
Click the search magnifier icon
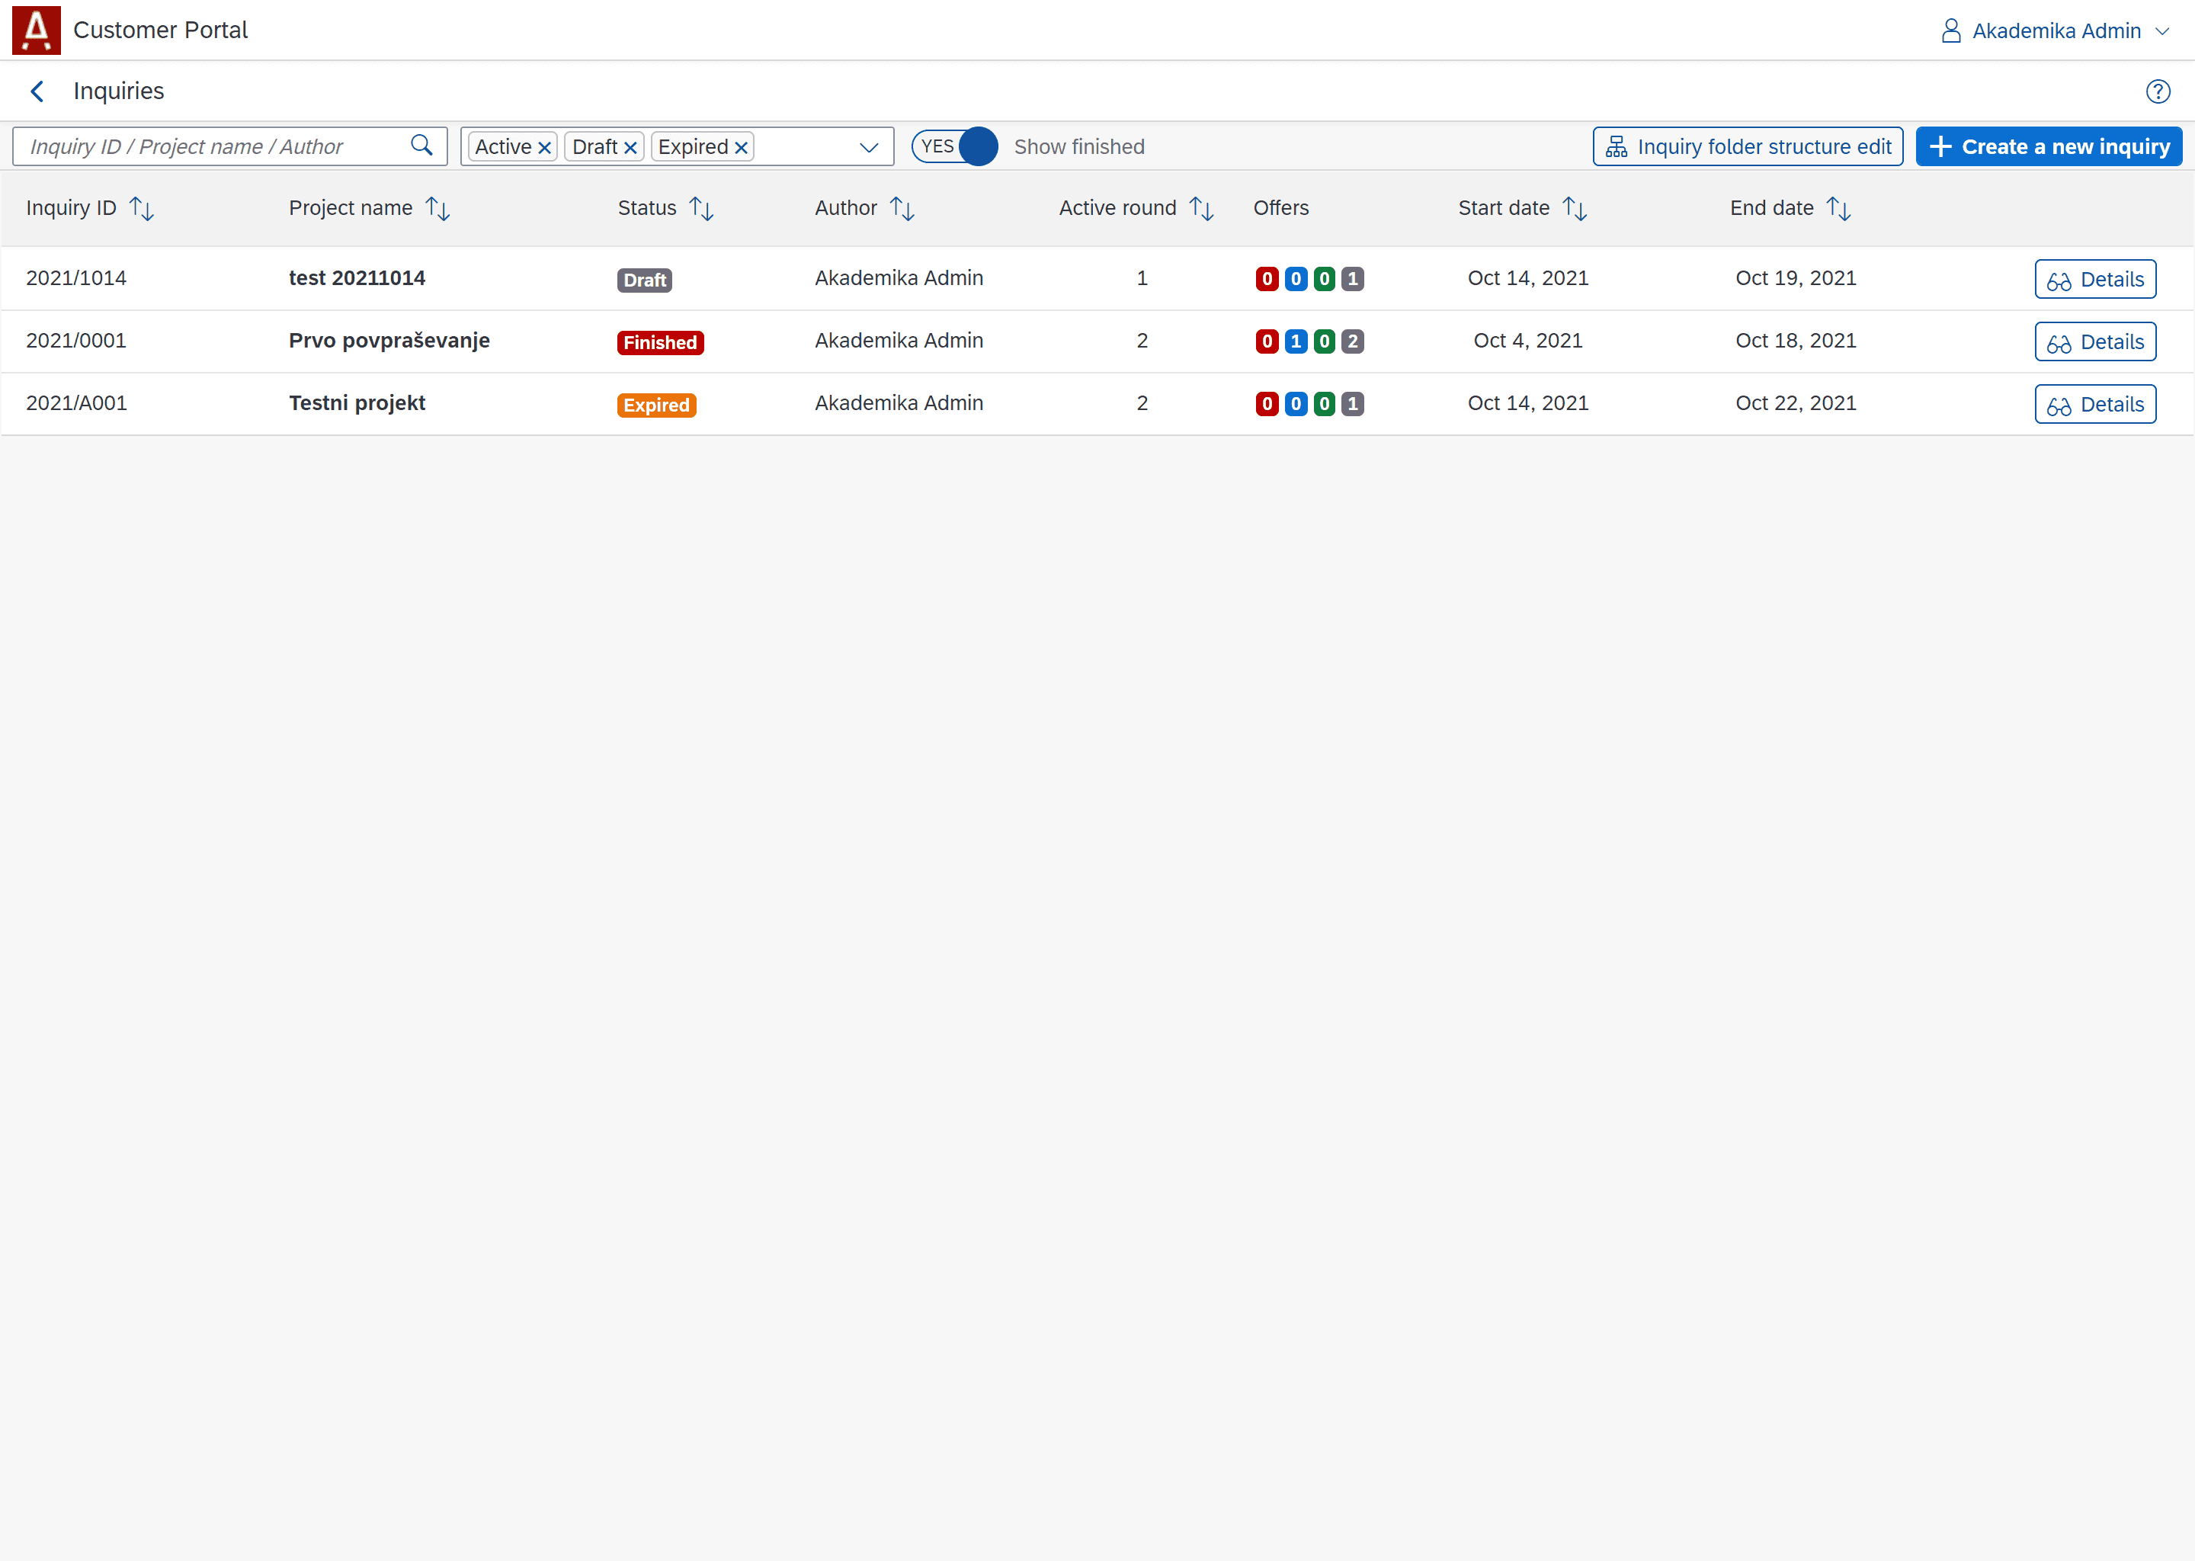click(x=421, y=146)
